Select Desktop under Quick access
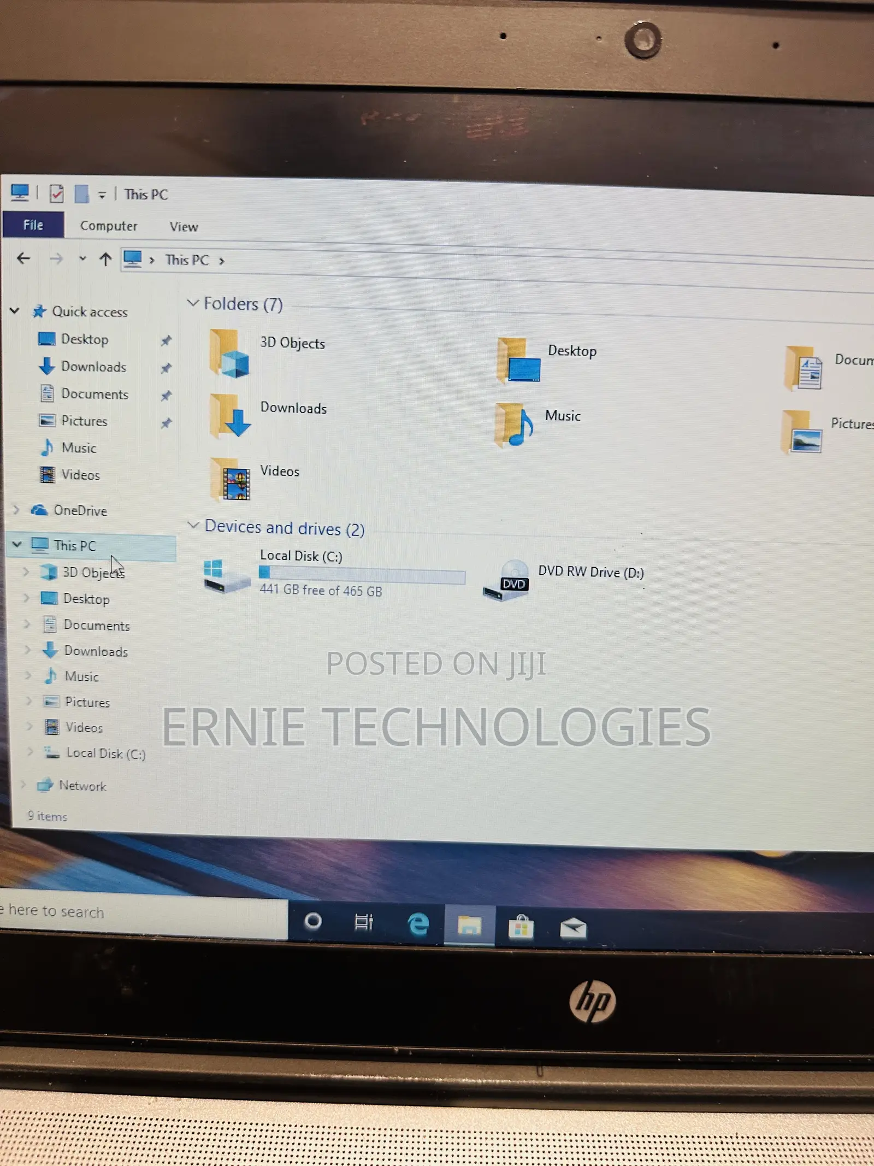The image size is (874, 1166). coord(85,339)
